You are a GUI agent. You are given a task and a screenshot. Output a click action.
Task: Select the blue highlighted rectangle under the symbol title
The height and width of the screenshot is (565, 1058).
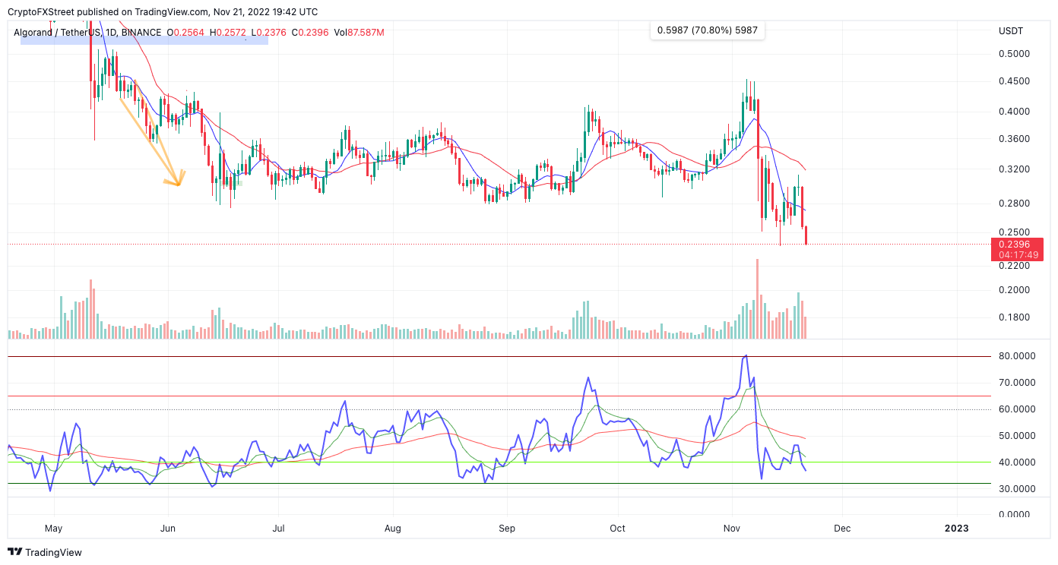[x=144, y=40]
